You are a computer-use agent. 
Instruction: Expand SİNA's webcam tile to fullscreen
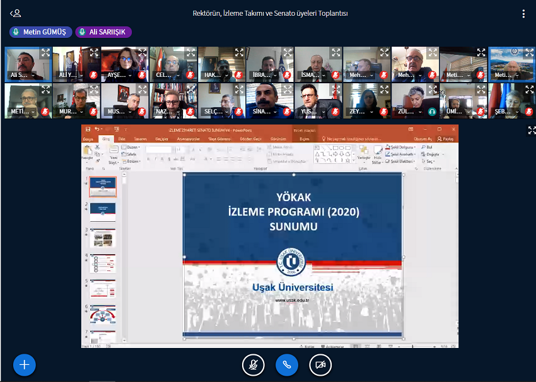288,90
